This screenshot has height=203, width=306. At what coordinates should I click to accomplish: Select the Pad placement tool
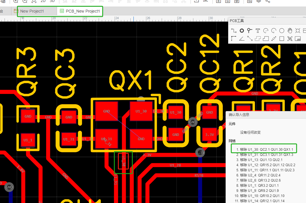point(242,31)
